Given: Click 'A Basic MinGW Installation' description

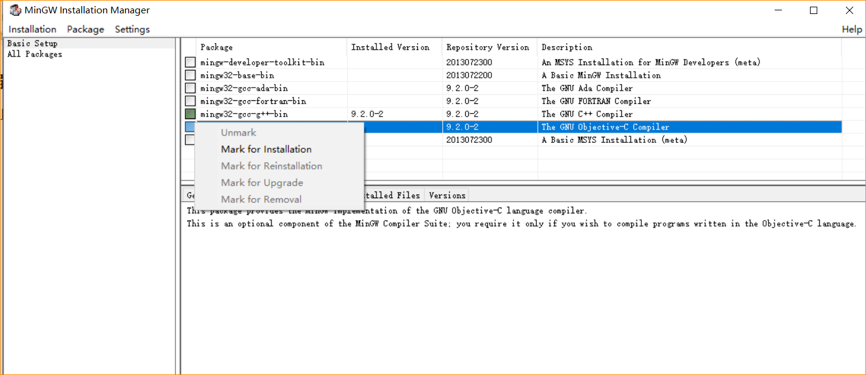Looking at the screenshot, I should pyautogui.click(x=601, y=75).
